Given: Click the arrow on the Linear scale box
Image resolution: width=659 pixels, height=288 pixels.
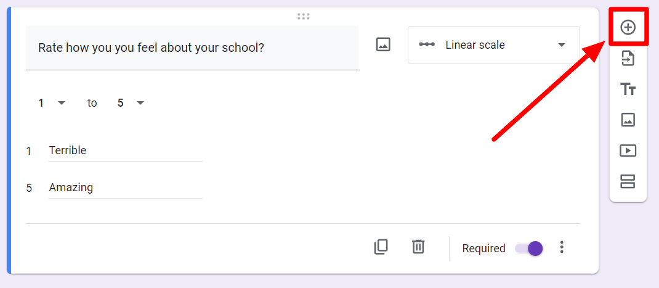Looking at the screenshot, I should [x=562, y=45].
